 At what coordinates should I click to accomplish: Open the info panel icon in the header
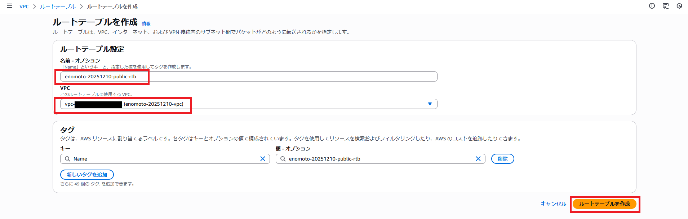point(652,6)
